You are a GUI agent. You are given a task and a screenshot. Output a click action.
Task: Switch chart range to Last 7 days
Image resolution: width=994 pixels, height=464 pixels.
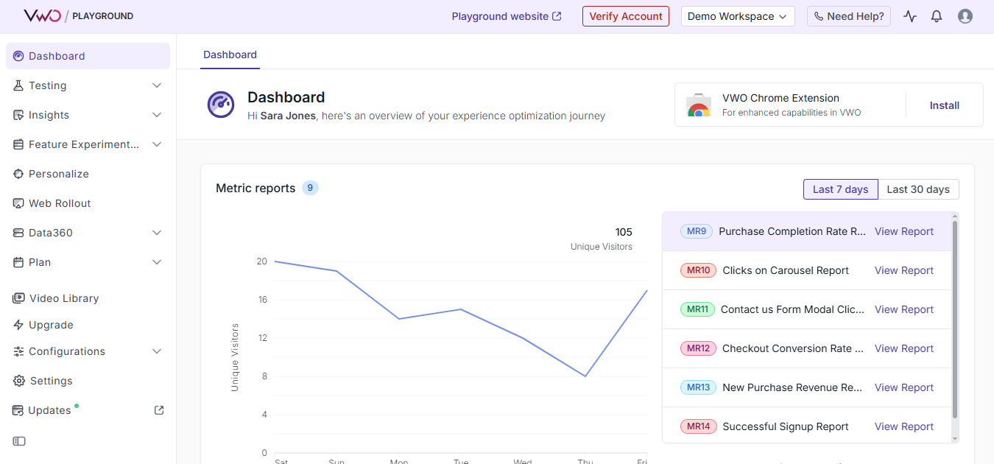point(840,189)
